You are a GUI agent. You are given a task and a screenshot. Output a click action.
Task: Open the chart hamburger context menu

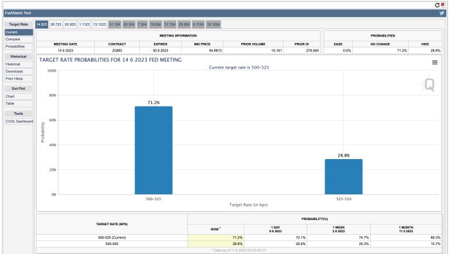[435, 62]
